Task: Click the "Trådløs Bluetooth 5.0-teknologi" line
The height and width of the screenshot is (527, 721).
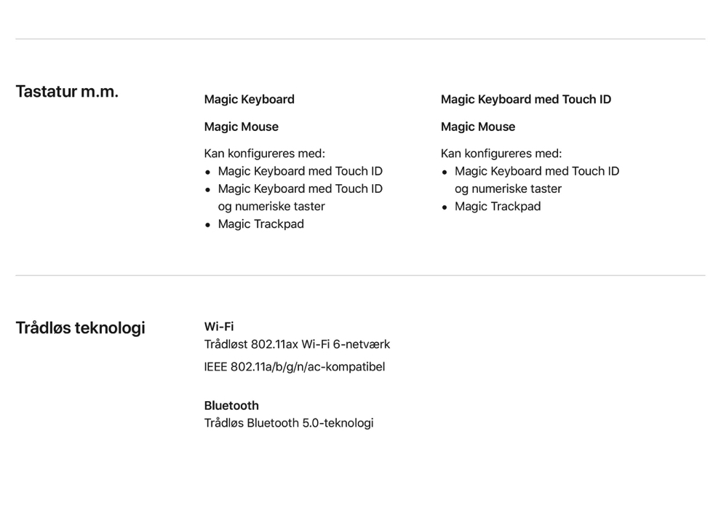Action: [288, 423]
